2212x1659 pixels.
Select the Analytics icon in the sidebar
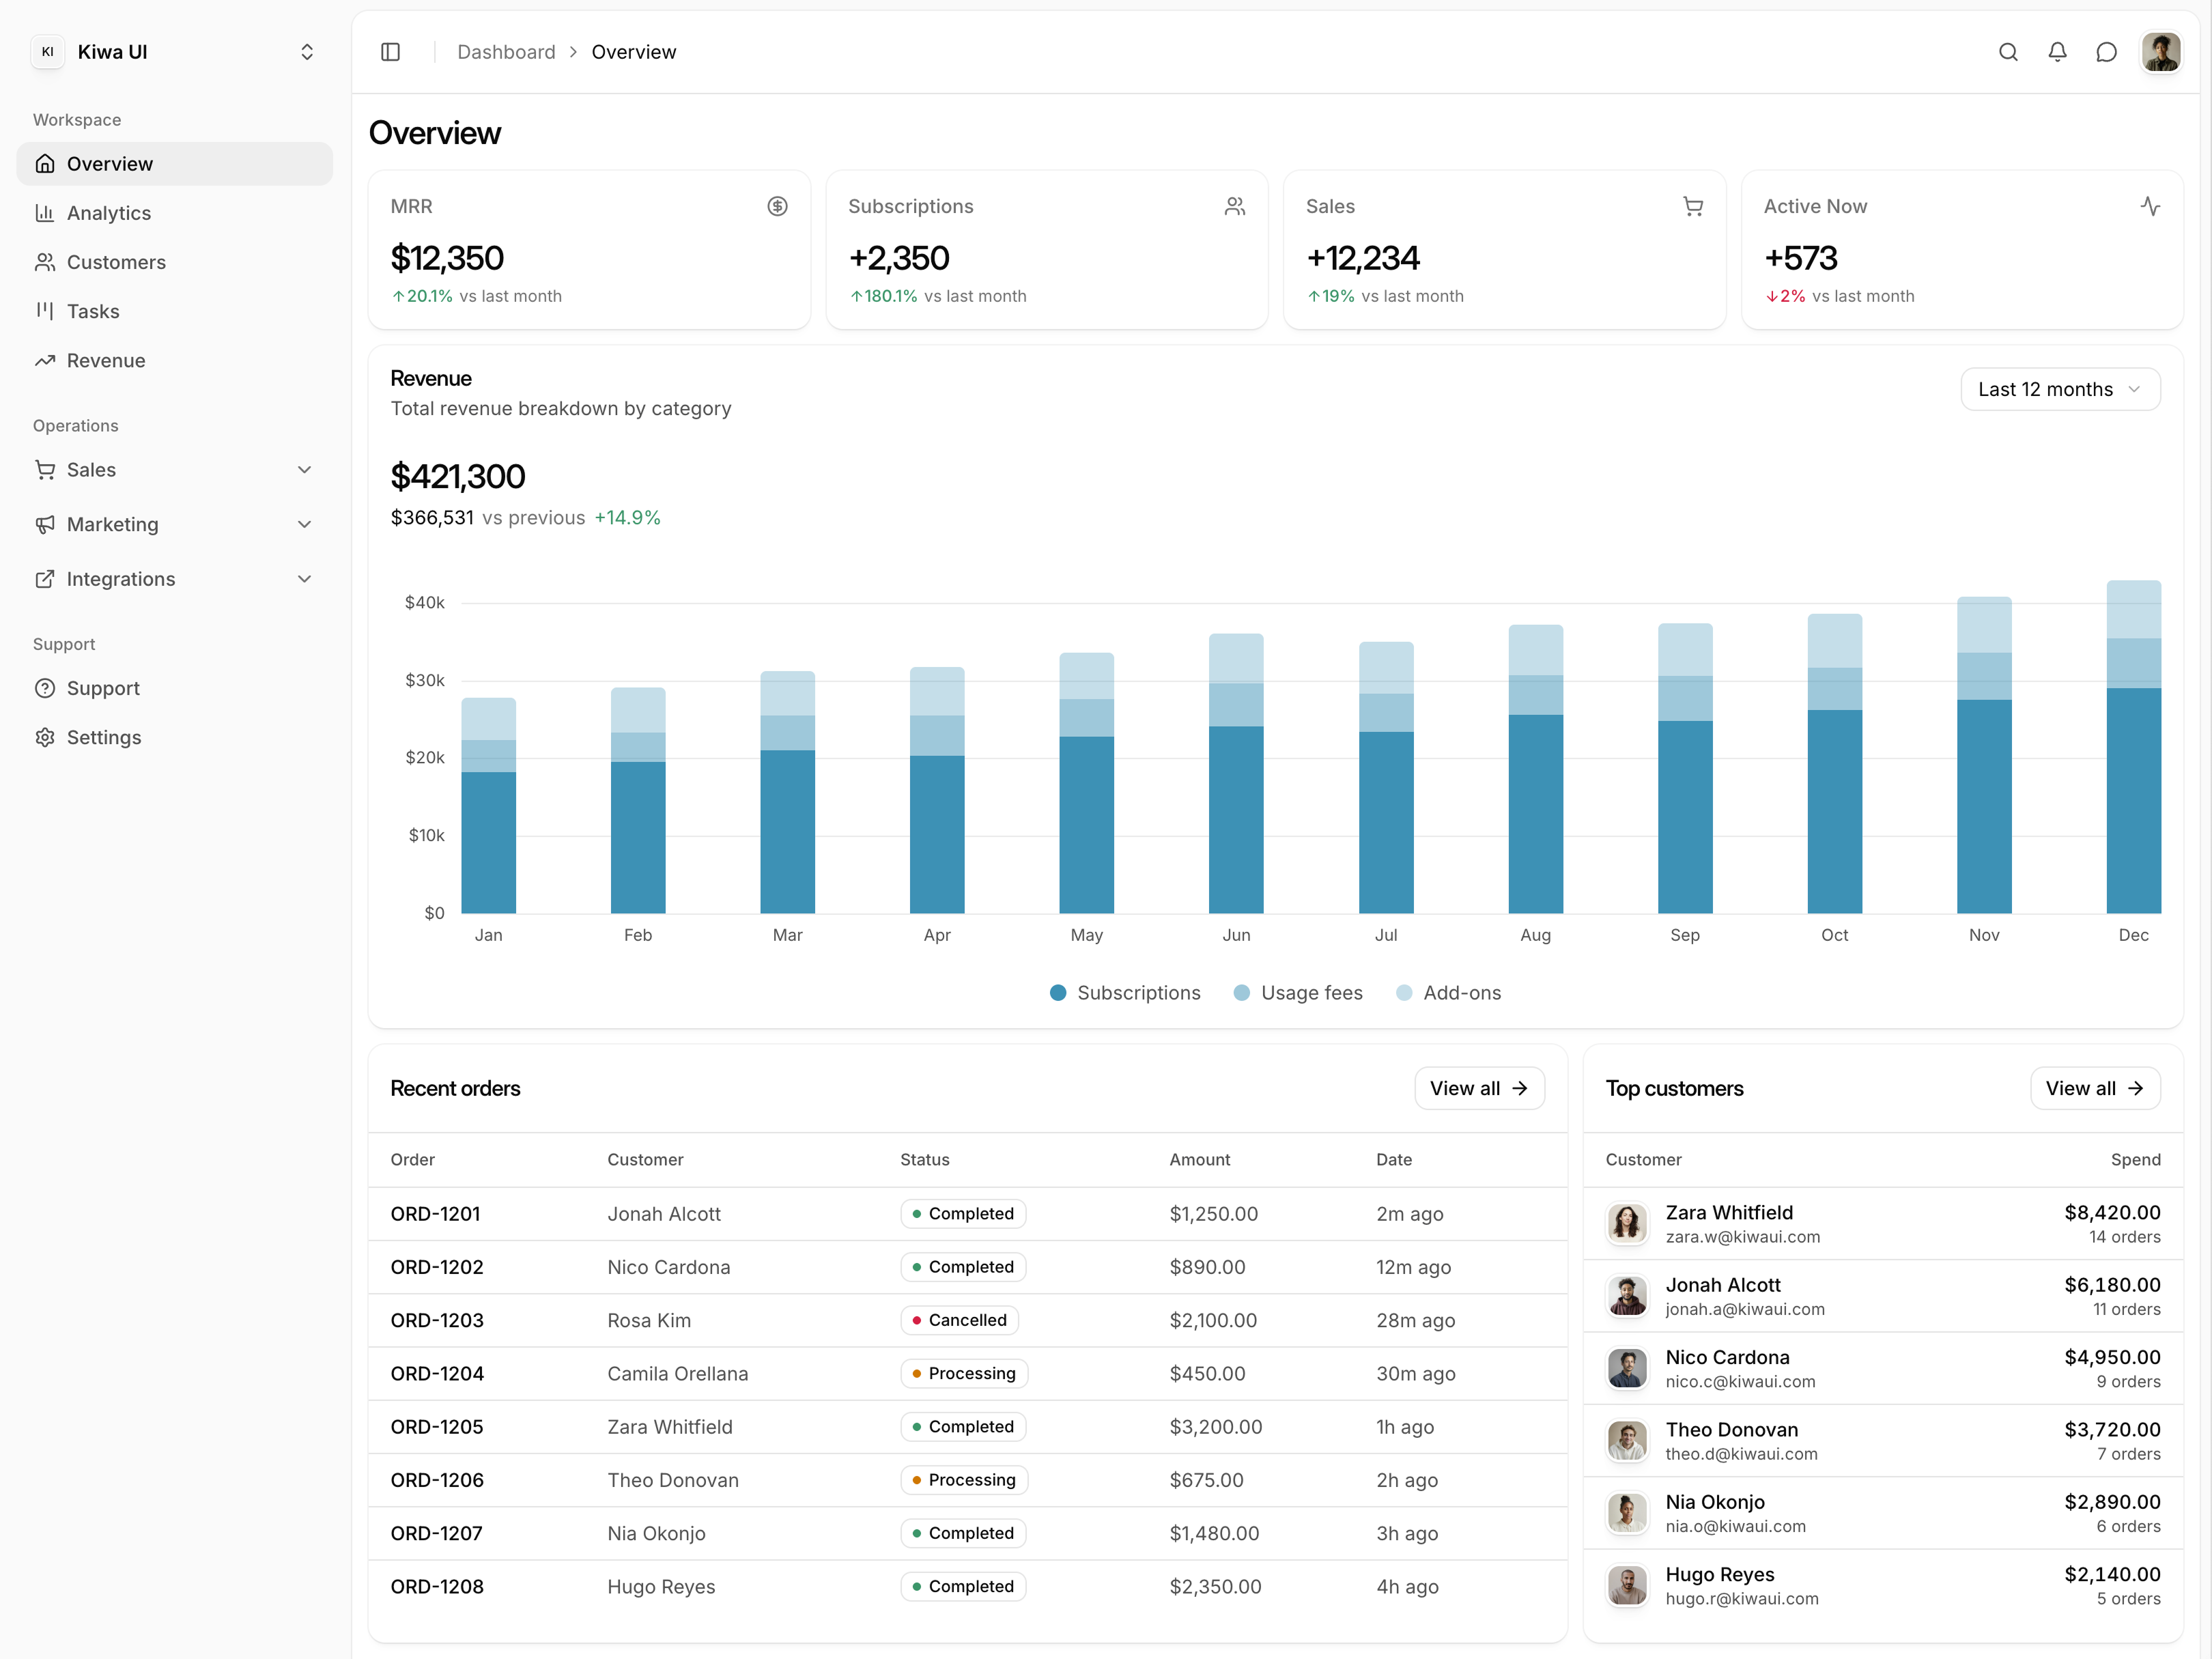pyautogui.click(x=45, y=212)
